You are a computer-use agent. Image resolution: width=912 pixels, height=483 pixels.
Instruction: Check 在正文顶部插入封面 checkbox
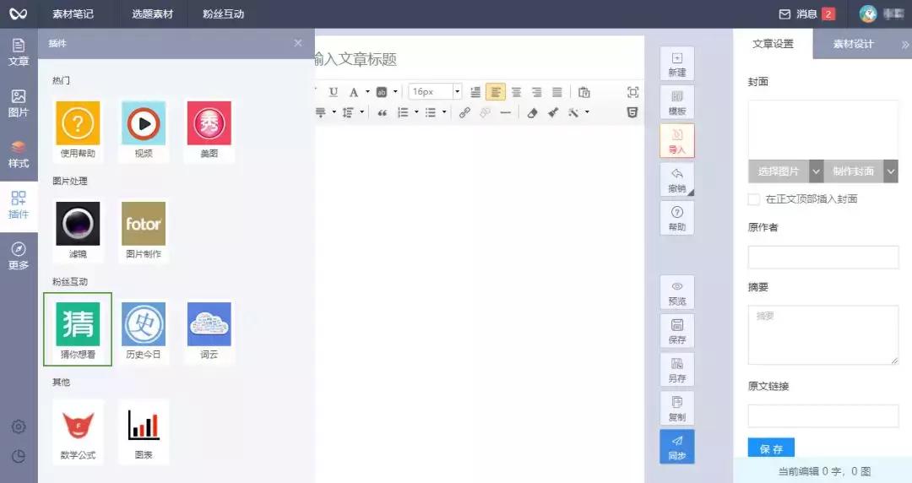(754, 199)
